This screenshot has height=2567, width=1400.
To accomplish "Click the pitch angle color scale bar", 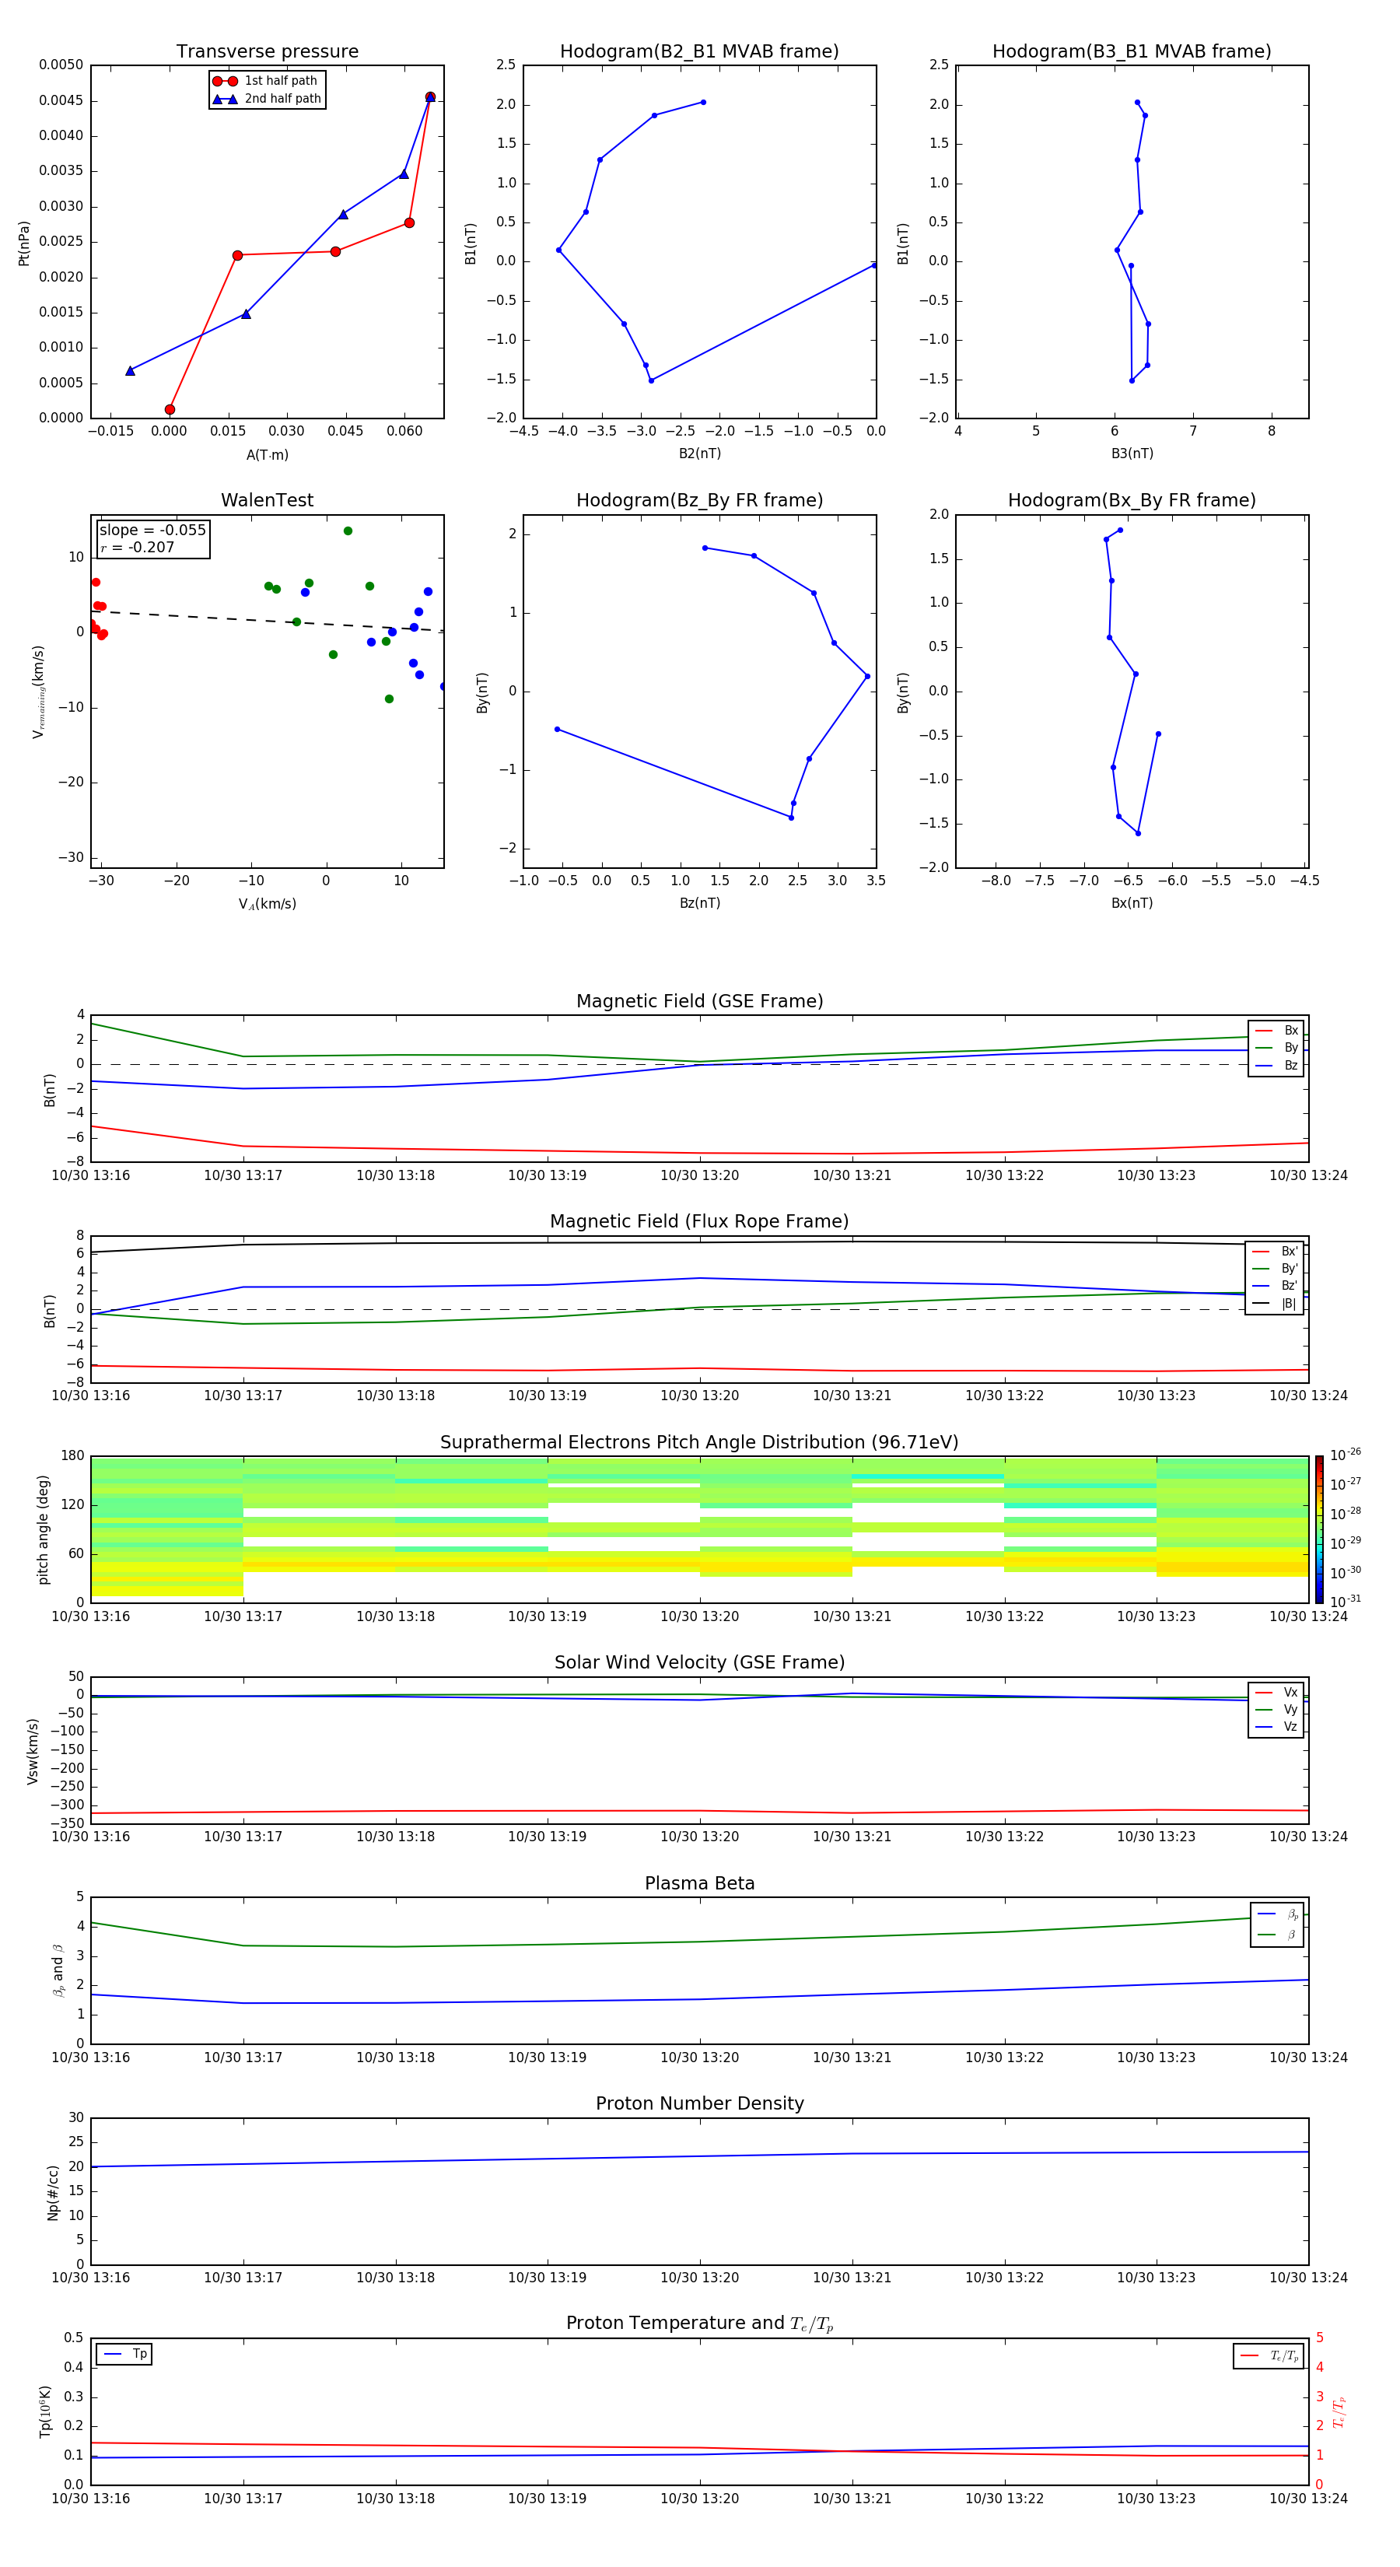I will pyautogui.click(x=1319, y=1529).
